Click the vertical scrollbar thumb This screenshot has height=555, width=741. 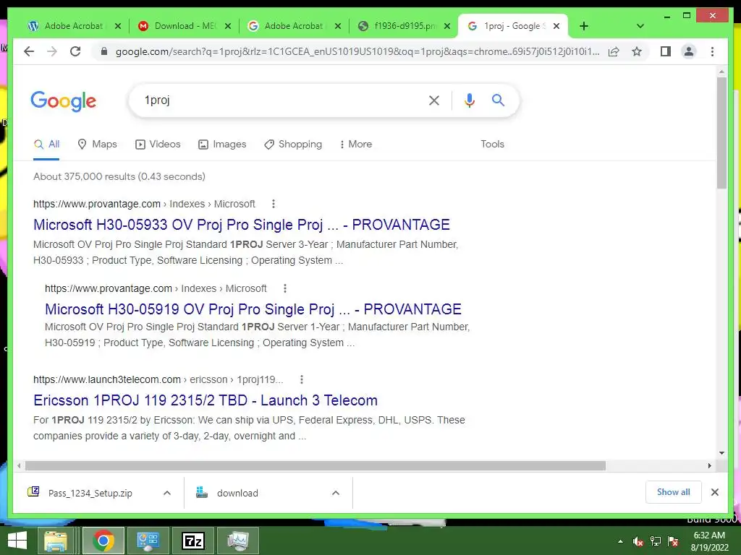[x=721, y=133]
